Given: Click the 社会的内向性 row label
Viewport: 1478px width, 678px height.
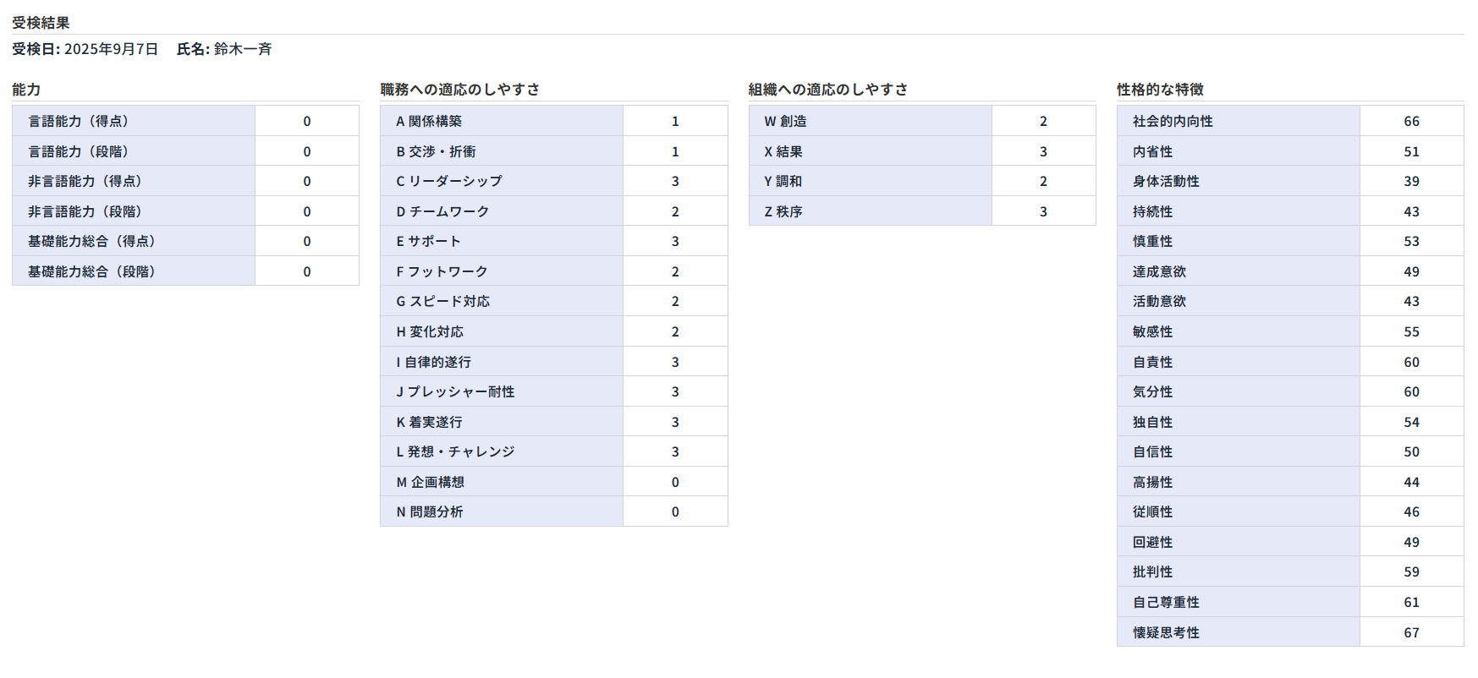Looking at the screenshot, I should point(1173,121).
